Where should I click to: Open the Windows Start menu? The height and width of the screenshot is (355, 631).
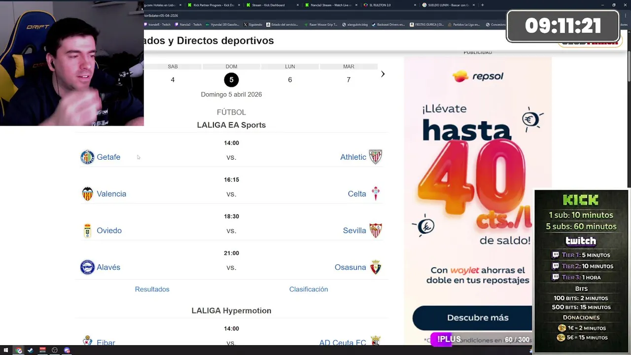point(6,351)
